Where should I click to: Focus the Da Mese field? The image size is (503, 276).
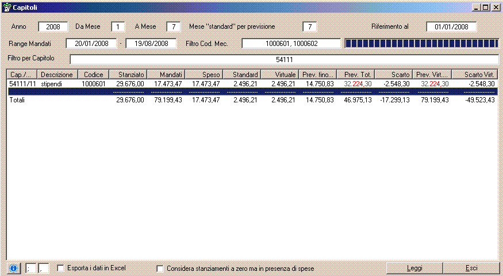tap(118, 26)
